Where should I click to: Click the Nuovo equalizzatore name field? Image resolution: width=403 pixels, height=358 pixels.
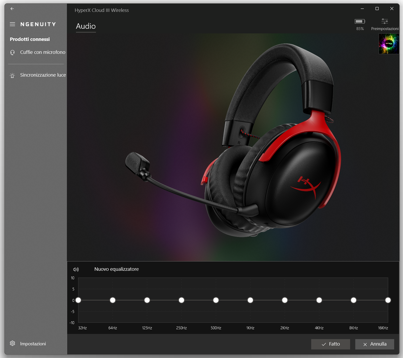click(x=116, y=269)
